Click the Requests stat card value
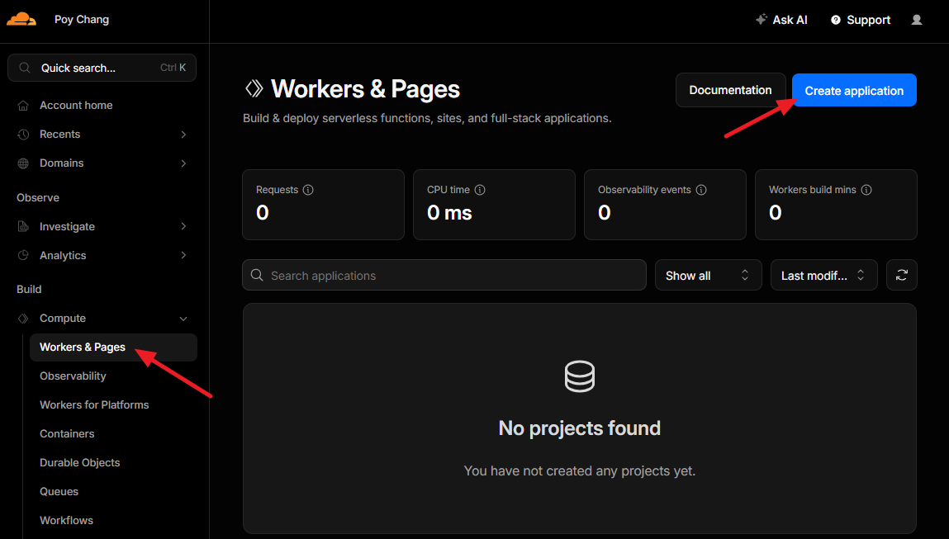 (262, 212)
